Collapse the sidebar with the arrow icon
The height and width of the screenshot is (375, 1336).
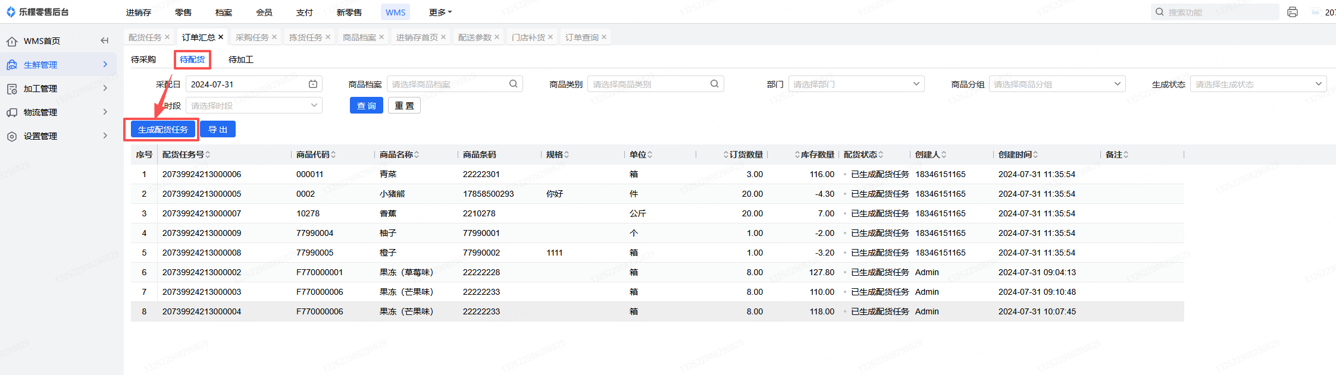click(x=104, y=40)
